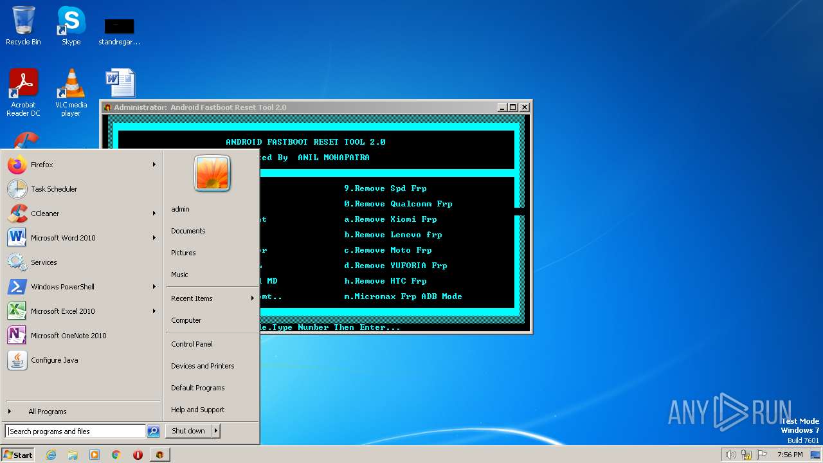Click the 'b.Remove Lenevo frp' console line

(393, 235)
